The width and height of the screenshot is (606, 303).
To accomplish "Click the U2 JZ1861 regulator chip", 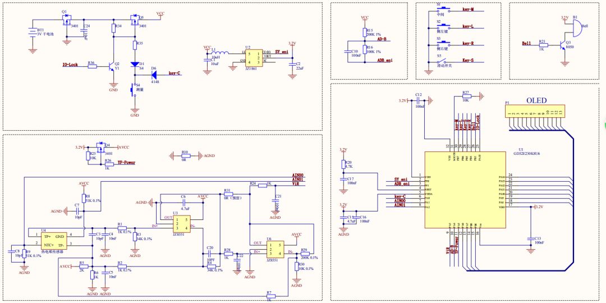I will click(253, 57).
